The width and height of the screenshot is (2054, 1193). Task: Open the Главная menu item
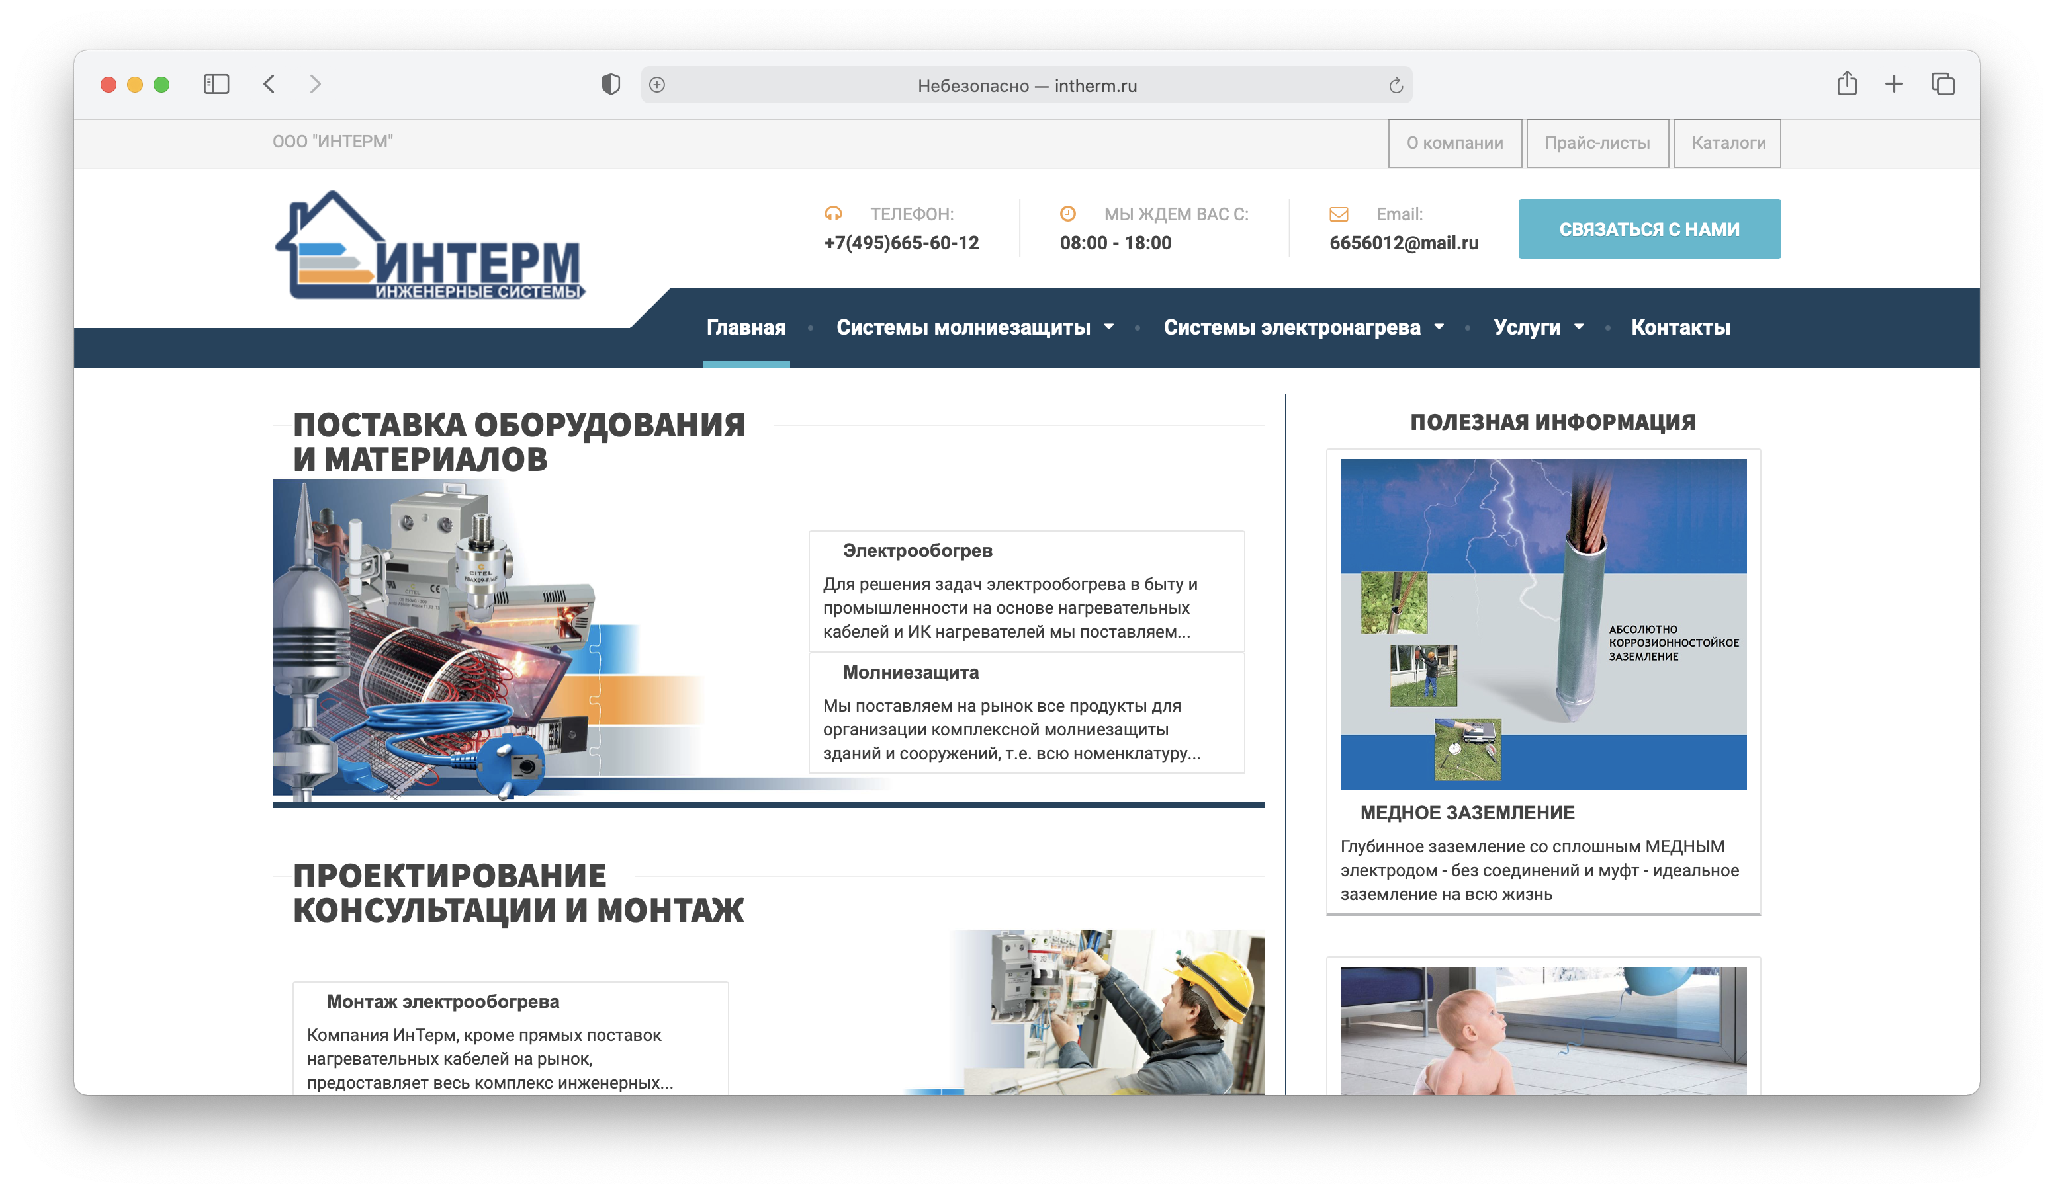[746, 327]
